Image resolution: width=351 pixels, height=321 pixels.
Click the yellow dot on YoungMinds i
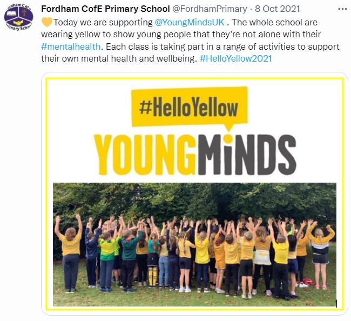228,139
